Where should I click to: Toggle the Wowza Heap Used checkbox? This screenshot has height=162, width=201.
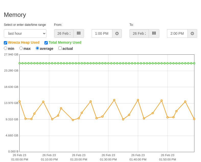coord(6,43)
